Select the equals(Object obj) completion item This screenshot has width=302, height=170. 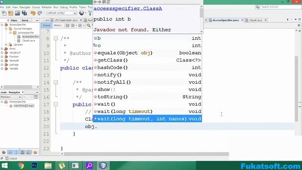coord(147,53)
